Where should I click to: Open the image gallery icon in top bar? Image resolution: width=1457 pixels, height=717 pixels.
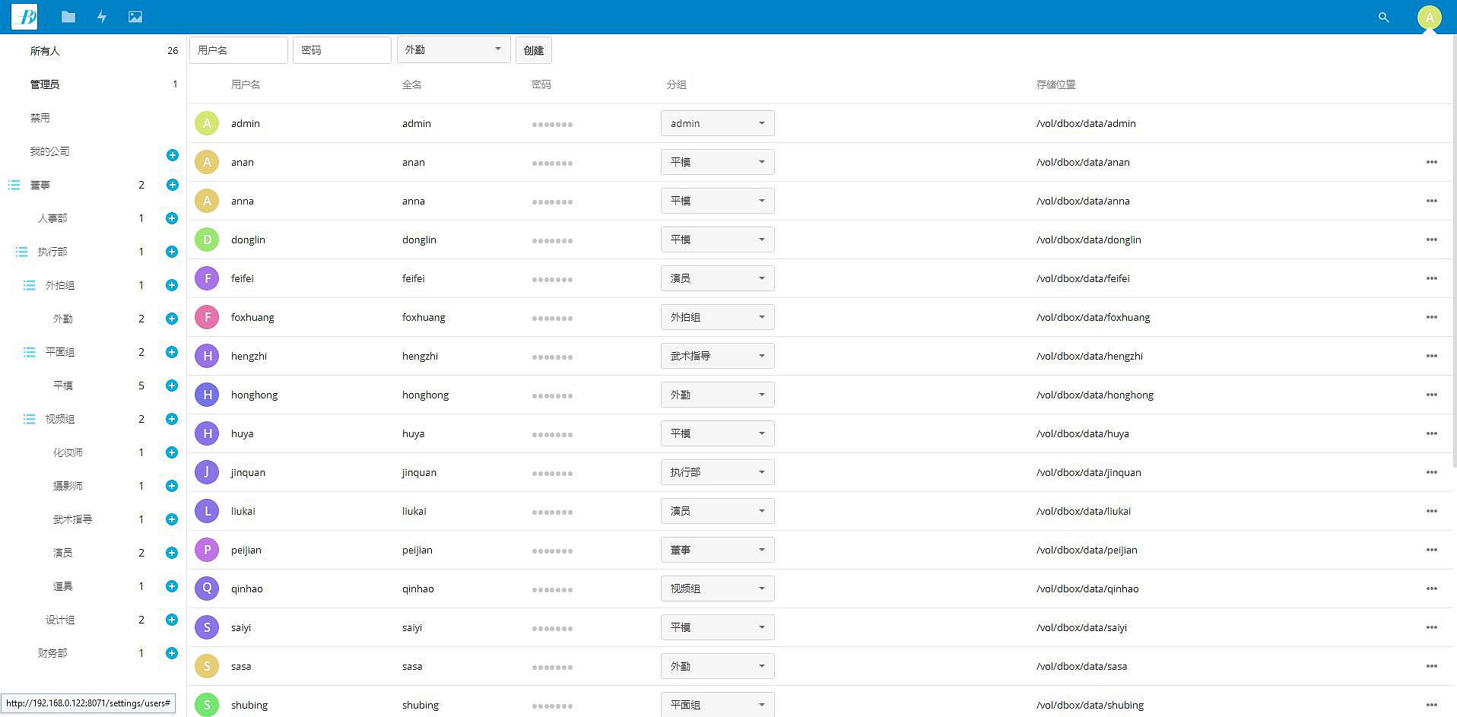coord(135,17)
